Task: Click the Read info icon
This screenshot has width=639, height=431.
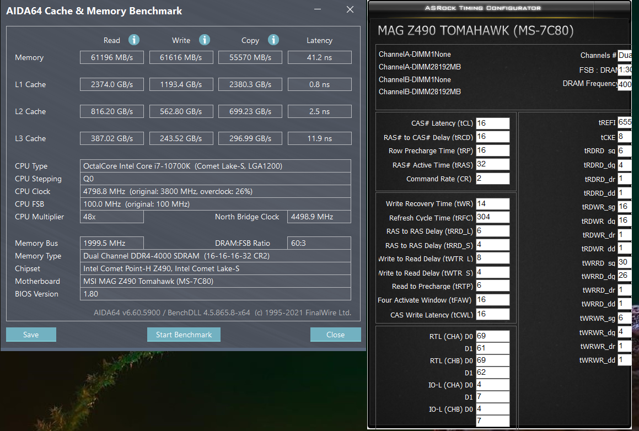Action: [x=133, y=40]
